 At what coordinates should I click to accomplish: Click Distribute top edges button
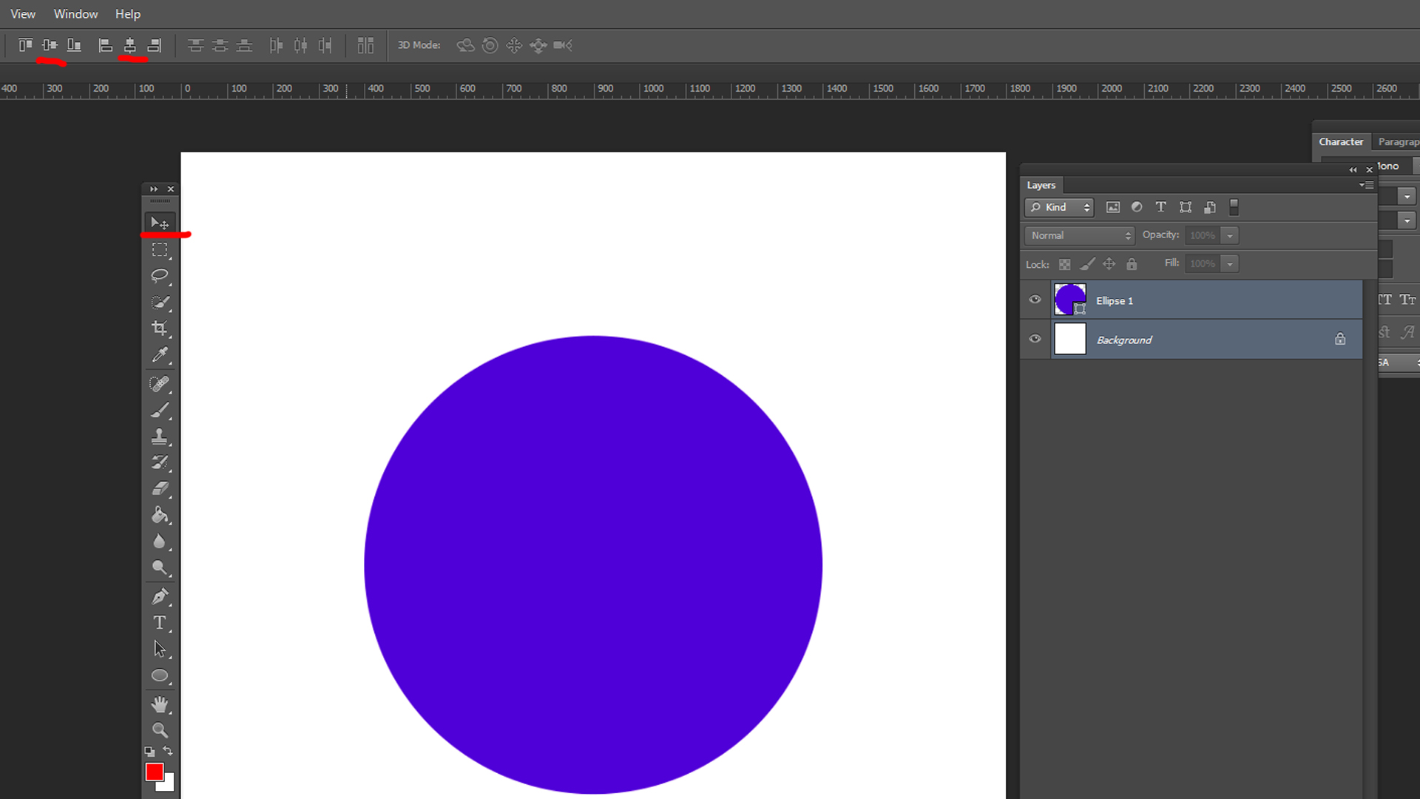tap(195, 45)
